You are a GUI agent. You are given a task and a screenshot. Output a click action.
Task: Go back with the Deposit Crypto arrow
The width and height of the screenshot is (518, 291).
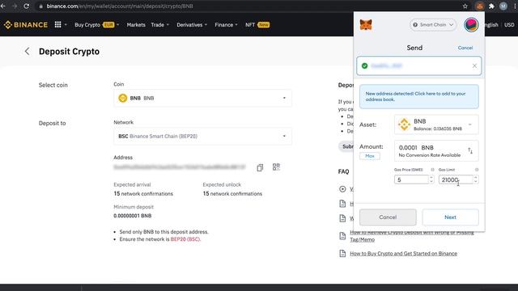tap(27, 51)
